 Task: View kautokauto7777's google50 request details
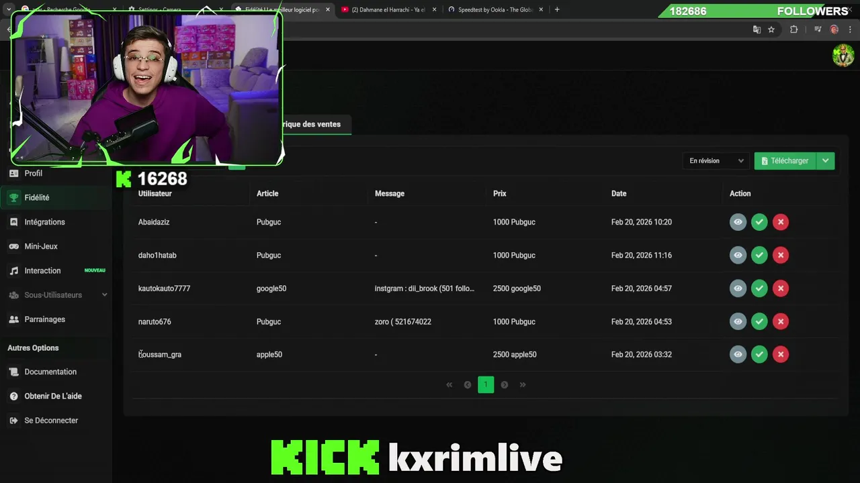pyautogui.click(x=738, y=288)
